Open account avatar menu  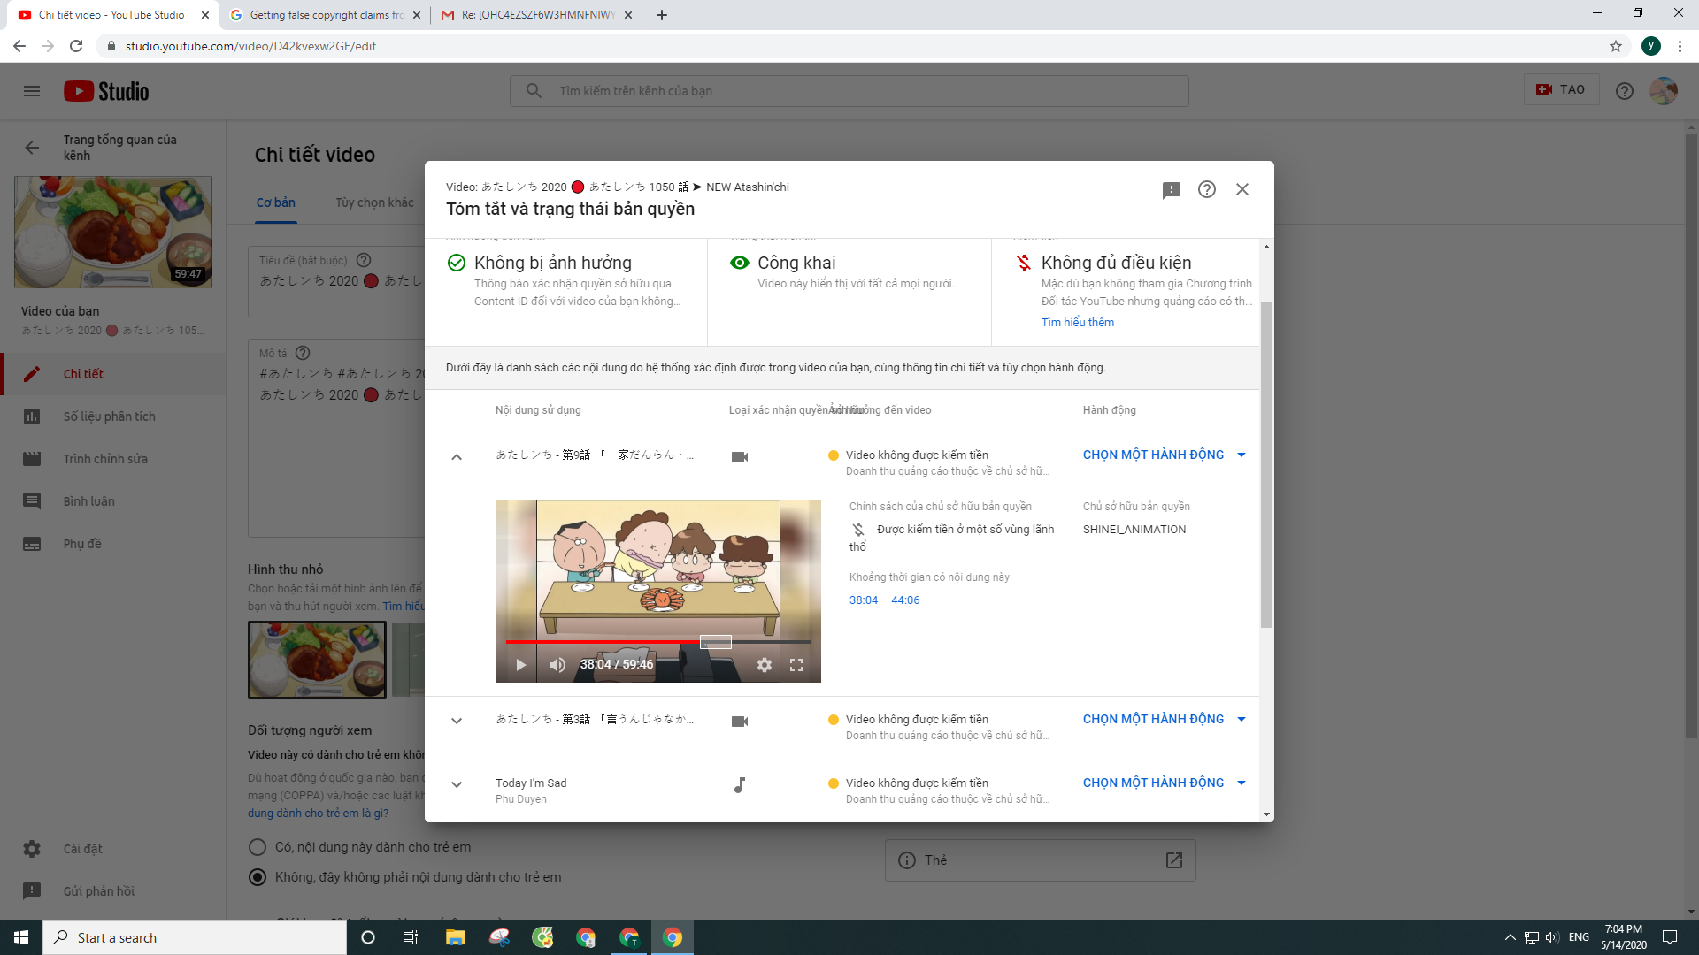1664,91
